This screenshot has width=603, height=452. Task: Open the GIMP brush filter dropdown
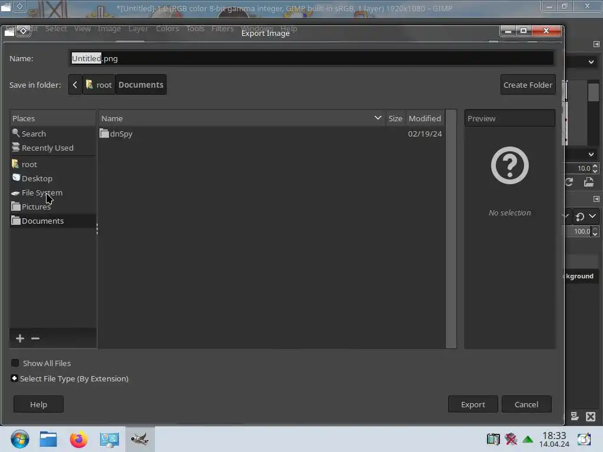591,62
